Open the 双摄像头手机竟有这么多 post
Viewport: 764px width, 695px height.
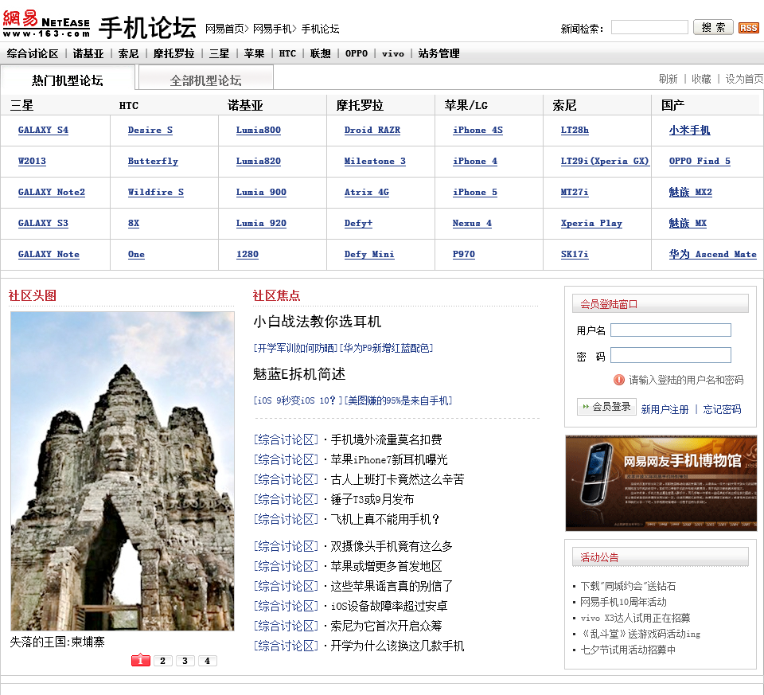tap(392, 546)
